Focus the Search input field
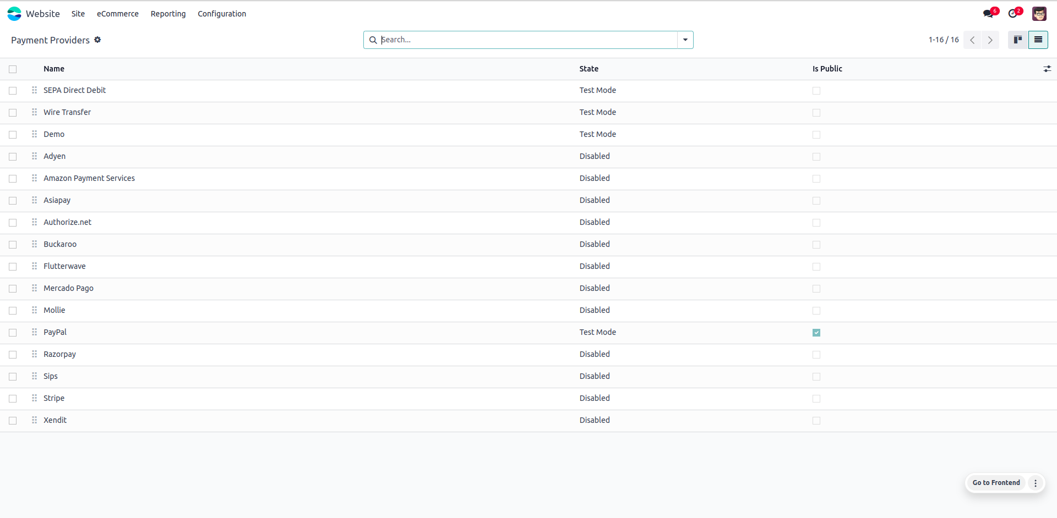Viewport: 1057px width, 518px height. pos(527,40)
